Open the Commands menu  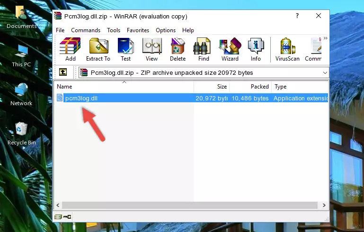pyautogui.click(x=86, y=30)
